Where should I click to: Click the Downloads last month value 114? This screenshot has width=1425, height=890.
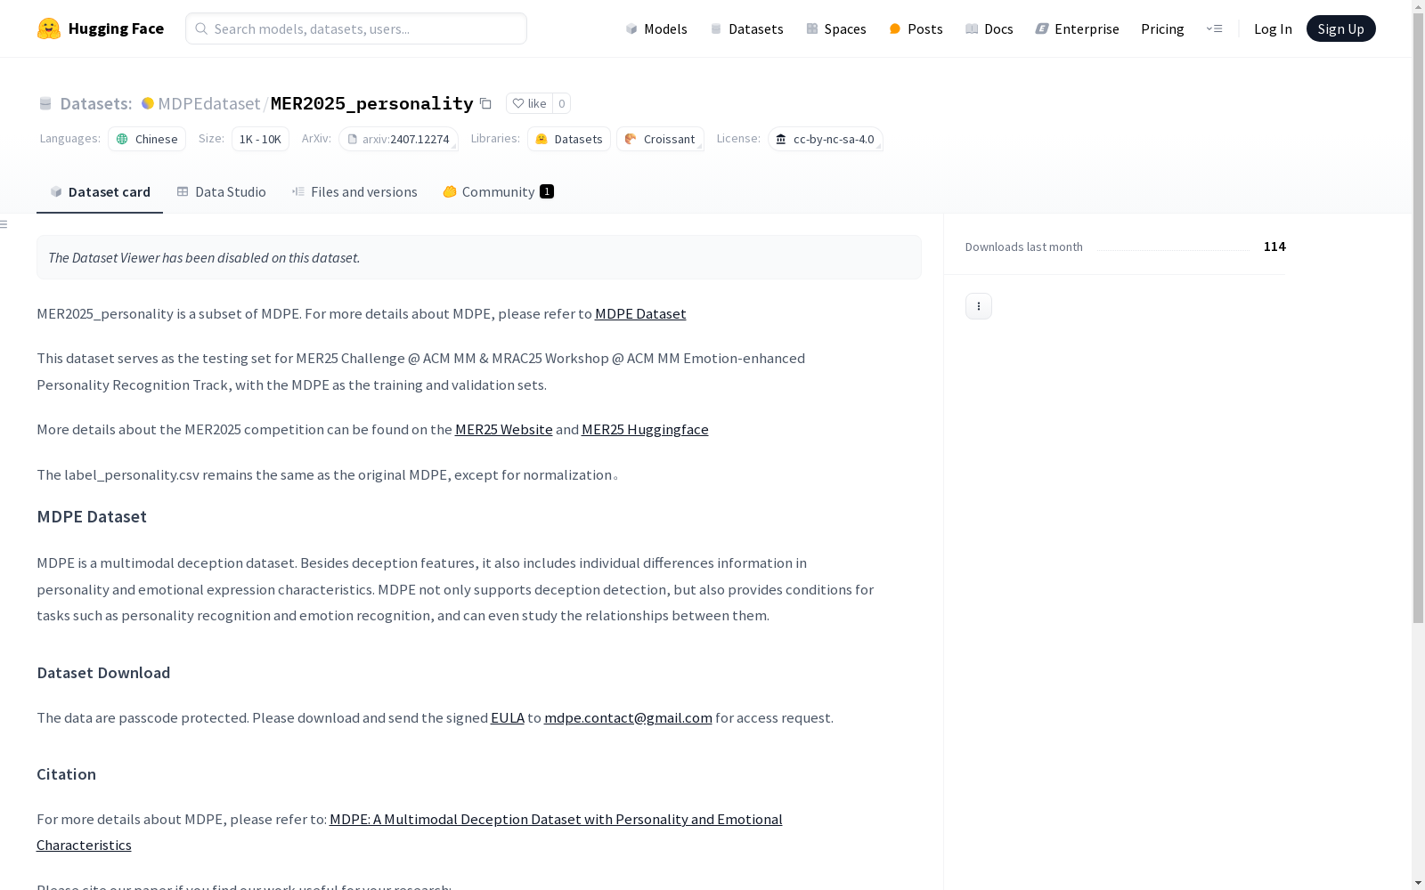coord(1274,247)
